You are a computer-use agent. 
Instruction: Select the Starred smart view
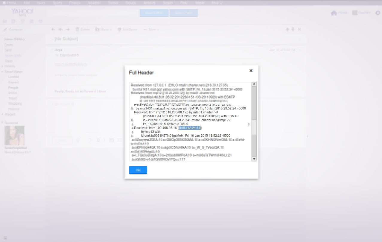13,82
